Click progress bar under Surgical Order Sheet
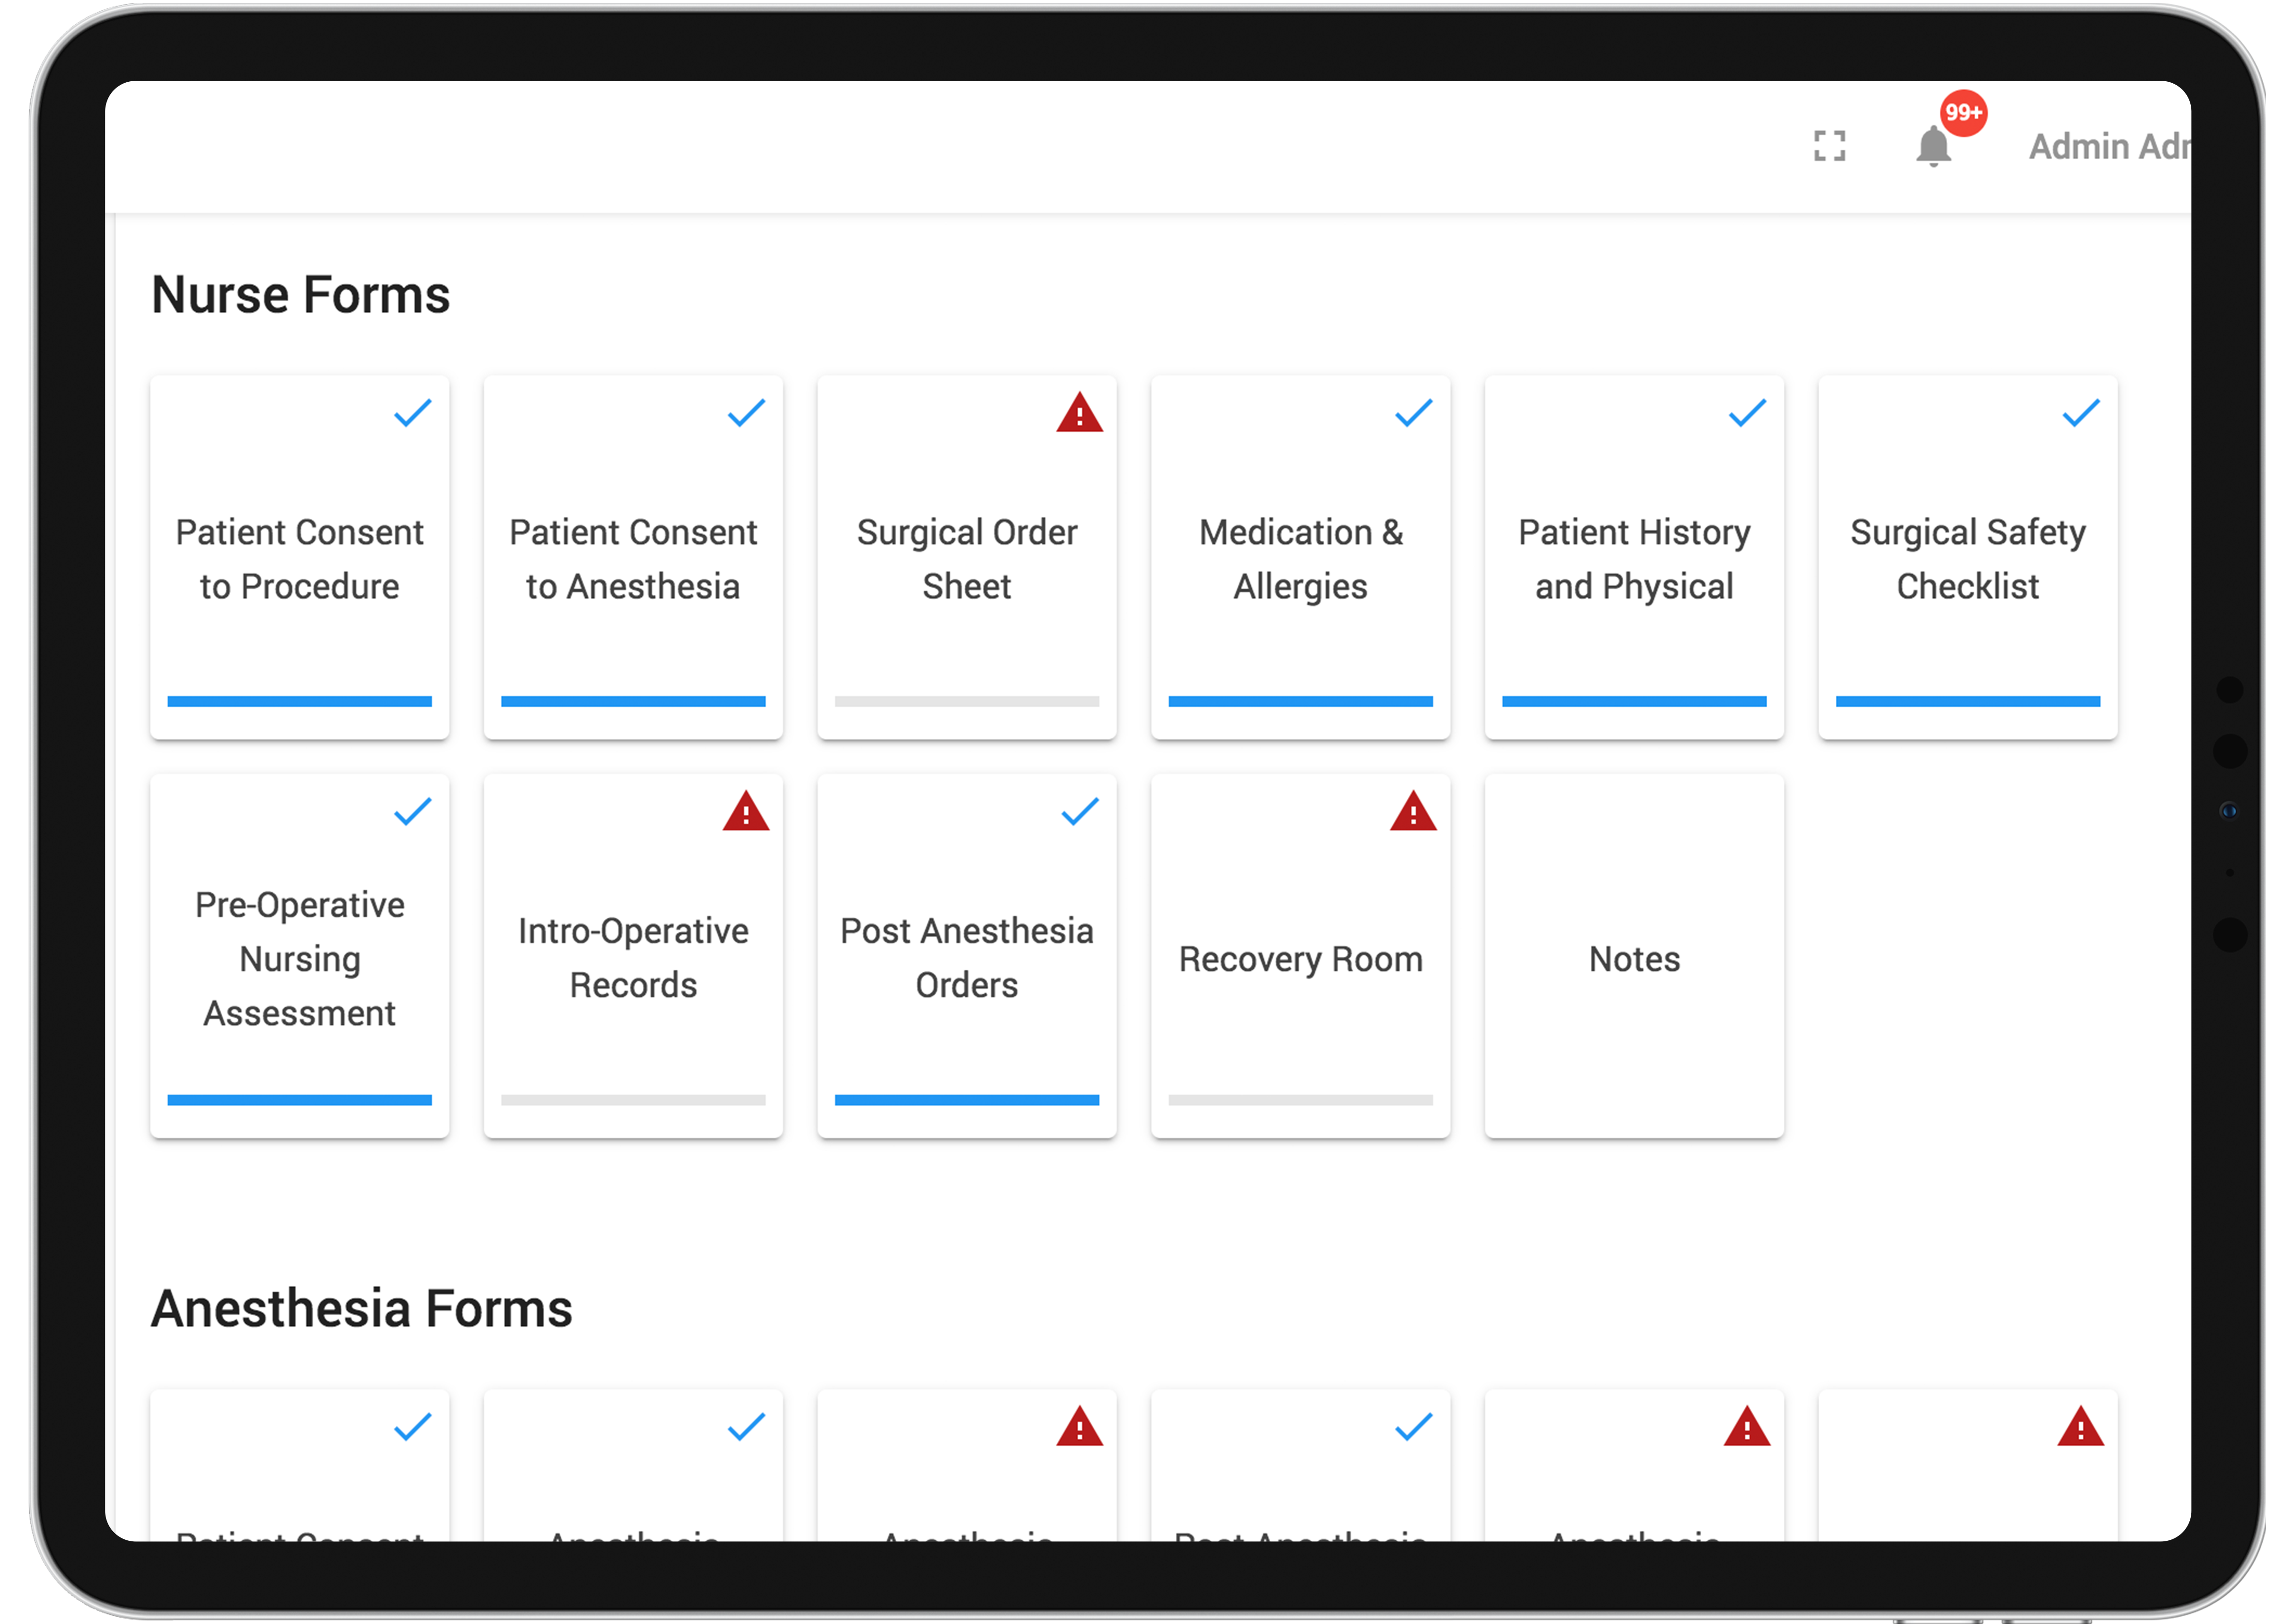The width and height of the screenshot is (2273, 1624). [x=967, y=701]
